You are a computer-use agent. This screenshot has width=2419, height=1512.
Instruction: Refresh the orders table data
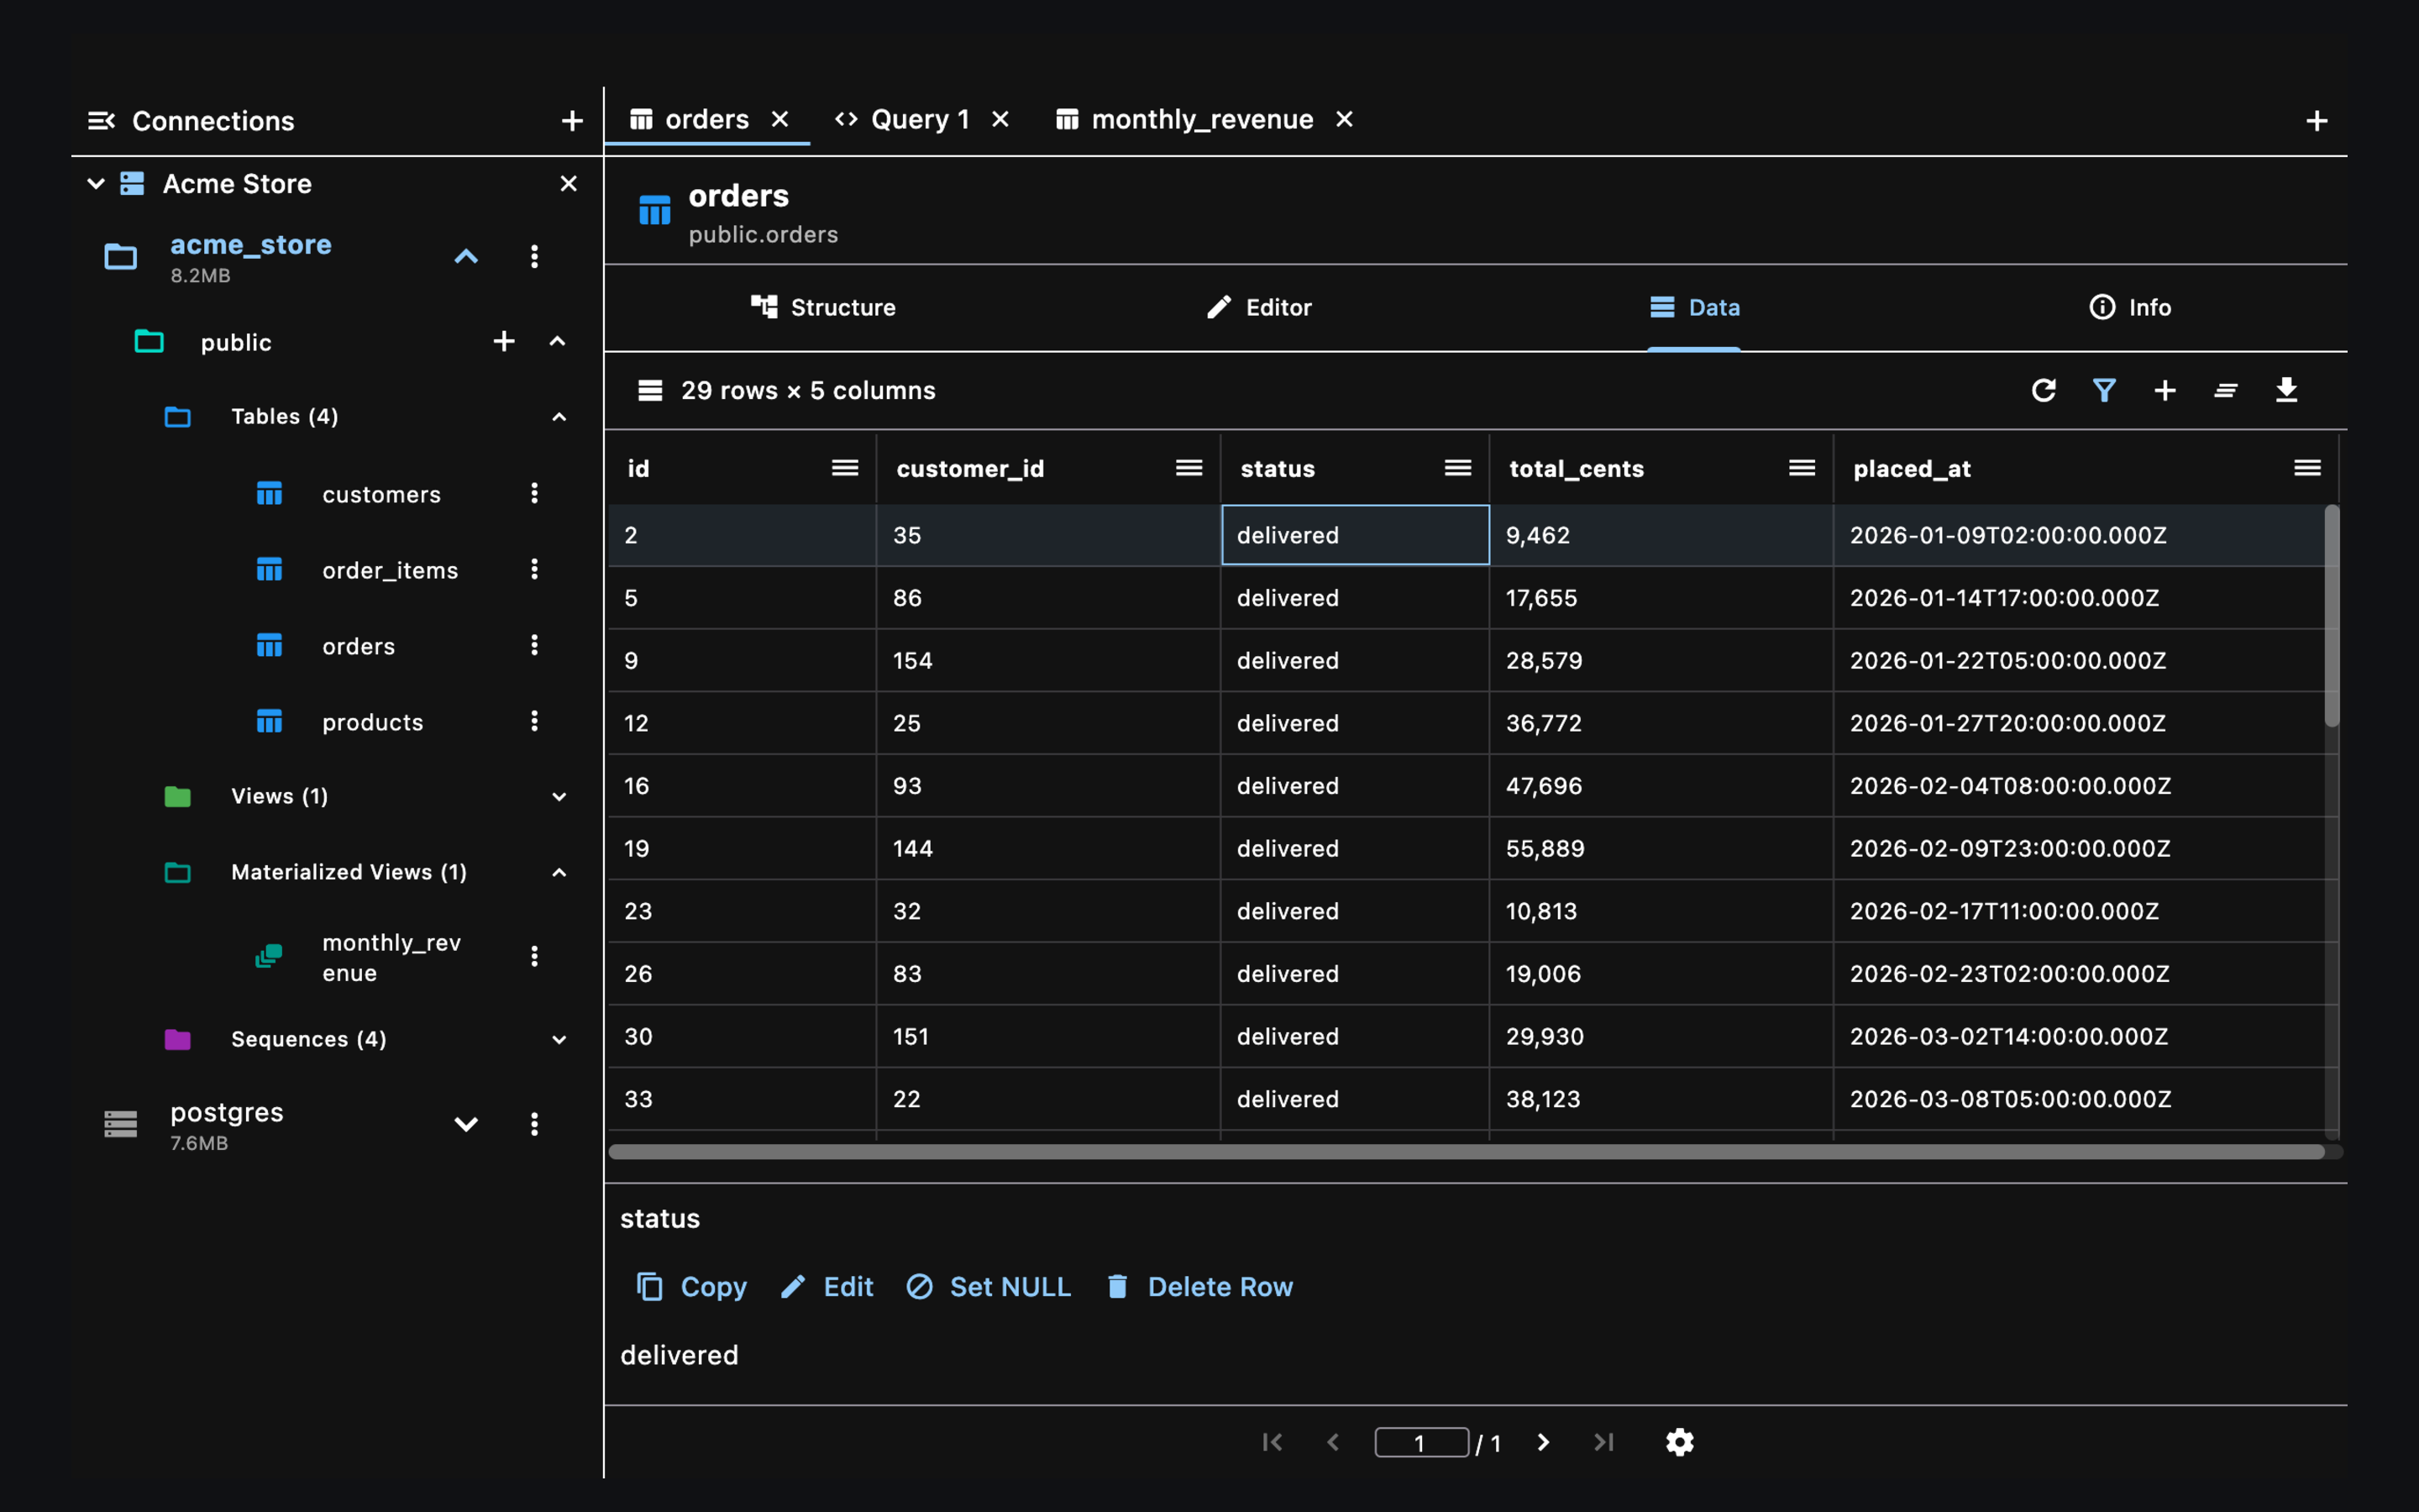coord(2044,390)
